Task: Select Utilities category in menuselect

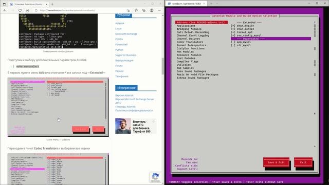Action: (184, 65)
